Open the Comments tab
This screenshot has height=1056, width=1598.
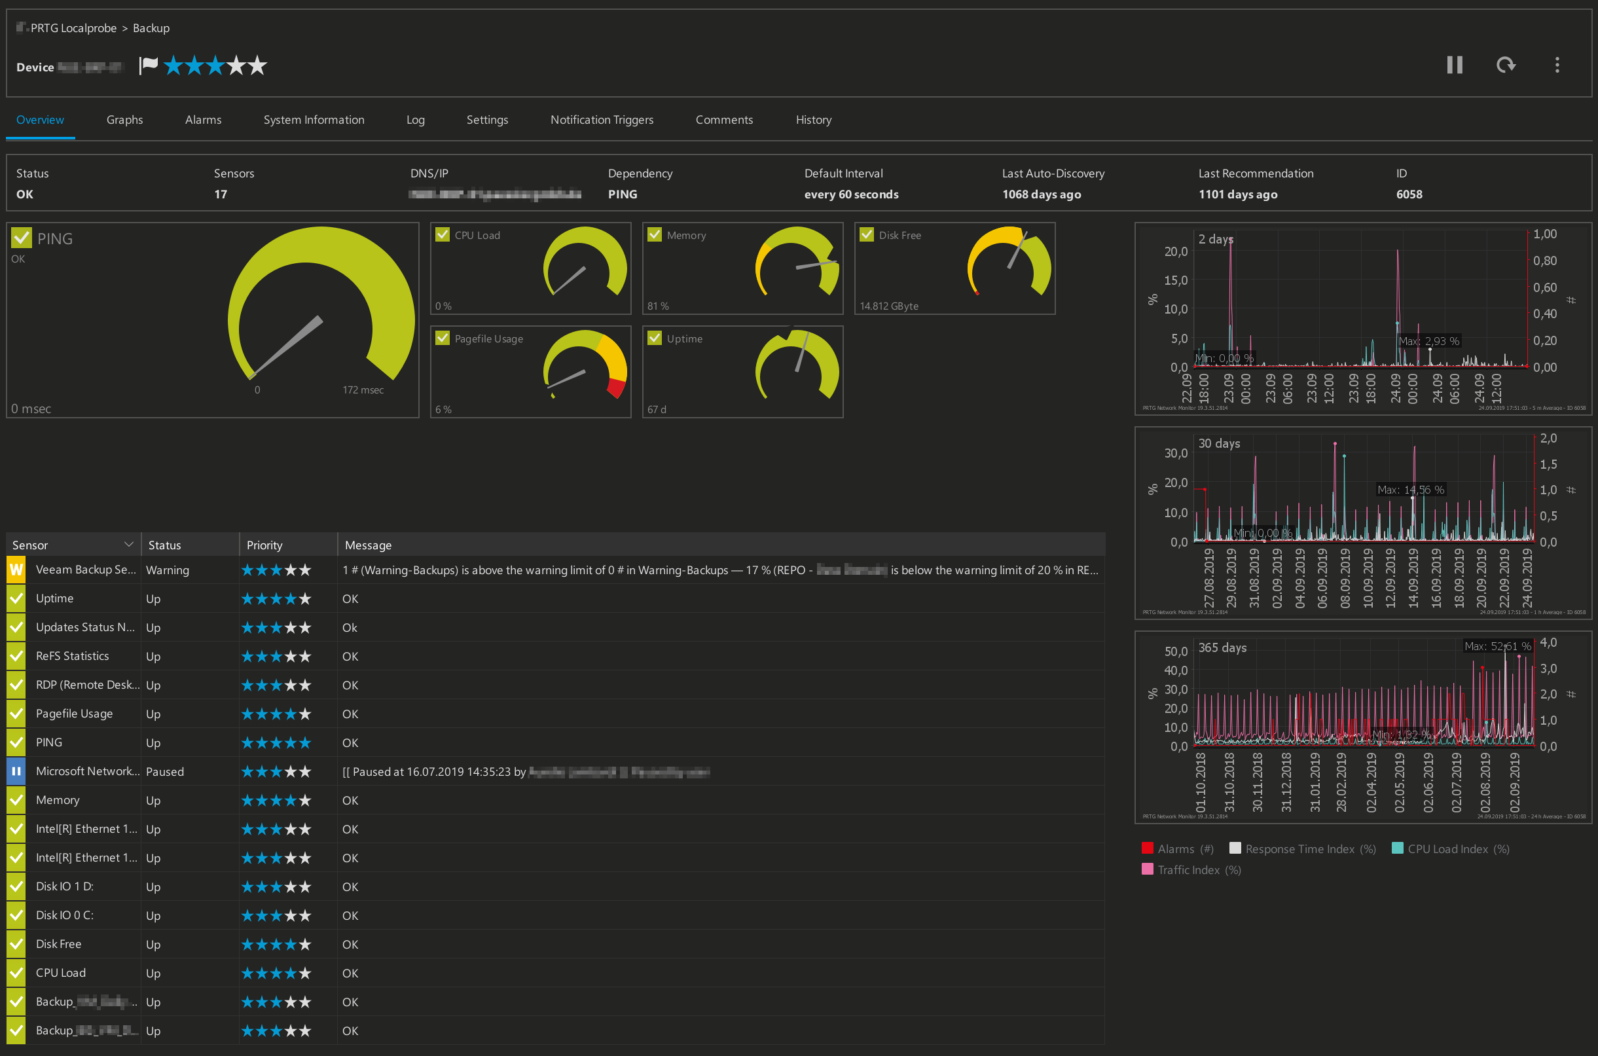coord(724,119)
